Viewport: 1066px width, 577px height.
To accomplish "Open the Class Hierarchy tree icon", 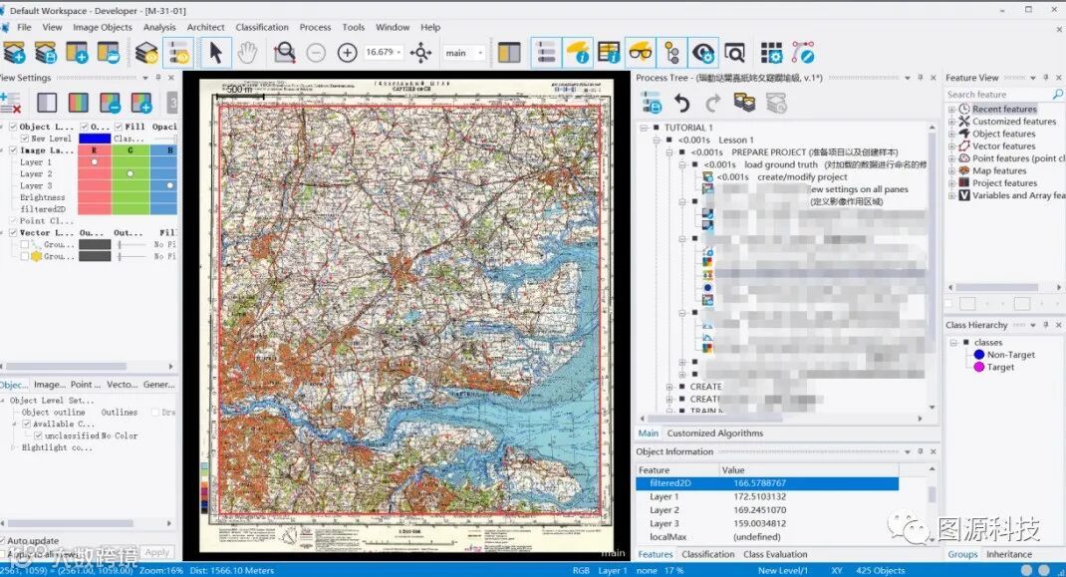I will 671,53.
